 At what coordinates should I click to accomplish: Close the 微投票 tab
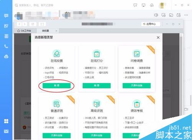click(x=56, y=31)
